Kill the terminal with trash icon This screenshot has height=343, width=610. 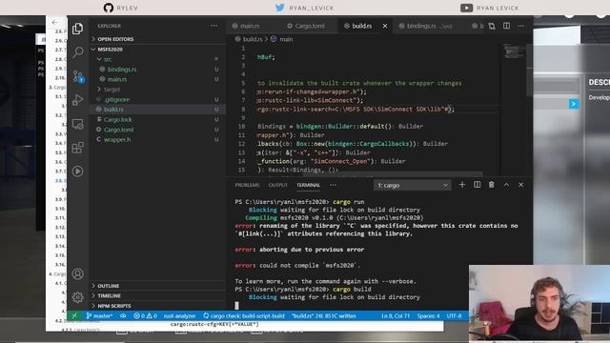[x=492, y=185]
